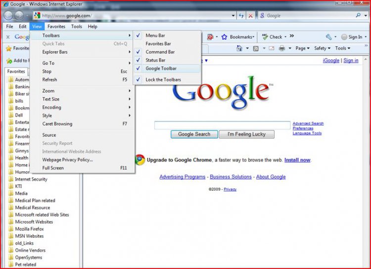Close the Google Toolbar with its X
This screenshot has width=371, height=269.
click(8, 37)
